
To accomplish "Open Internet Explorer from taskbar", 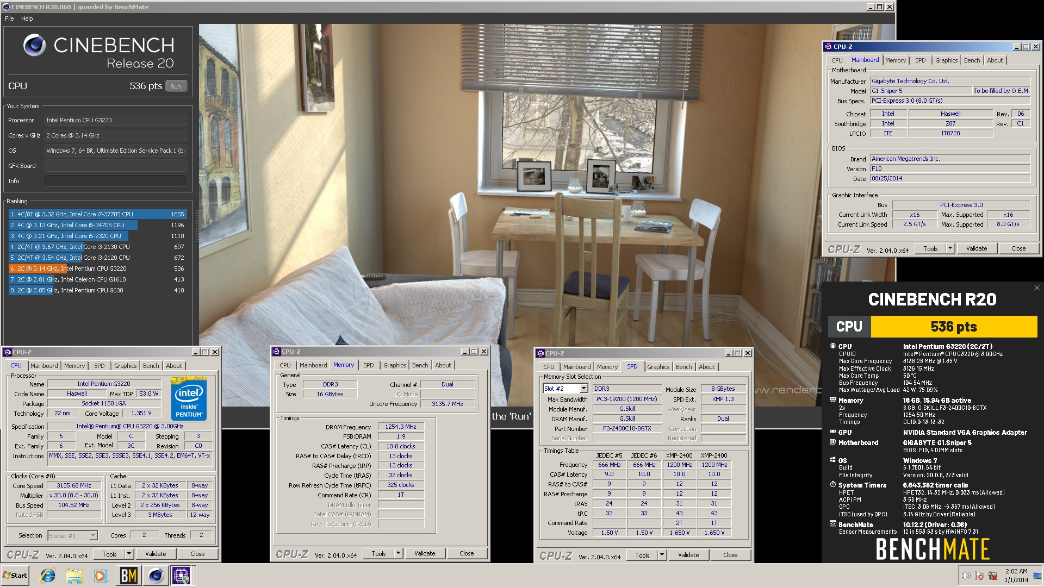I will coord(48,576).
